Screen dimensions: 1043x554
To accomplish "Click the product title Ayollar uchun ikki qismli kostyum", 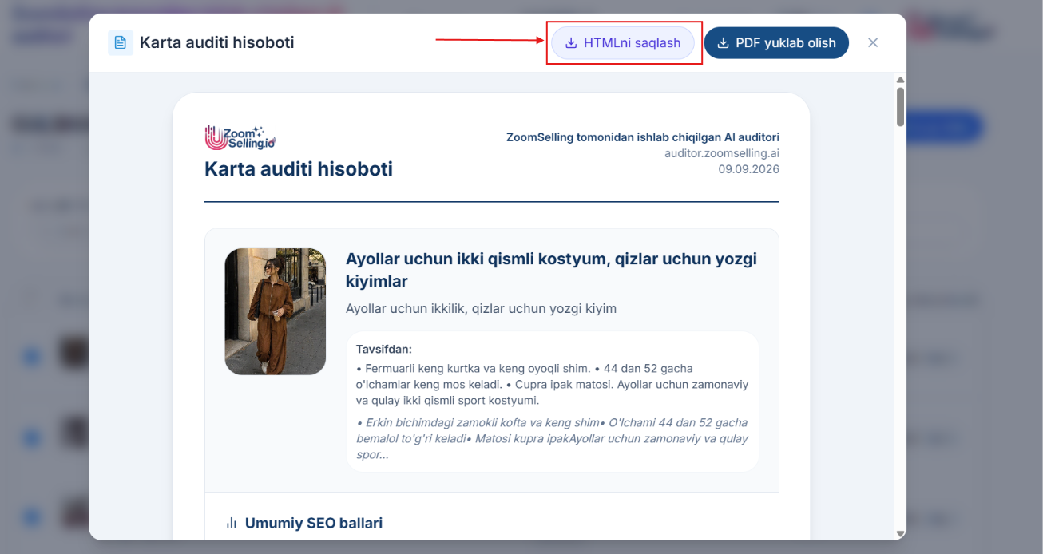I will click(551, 270).
